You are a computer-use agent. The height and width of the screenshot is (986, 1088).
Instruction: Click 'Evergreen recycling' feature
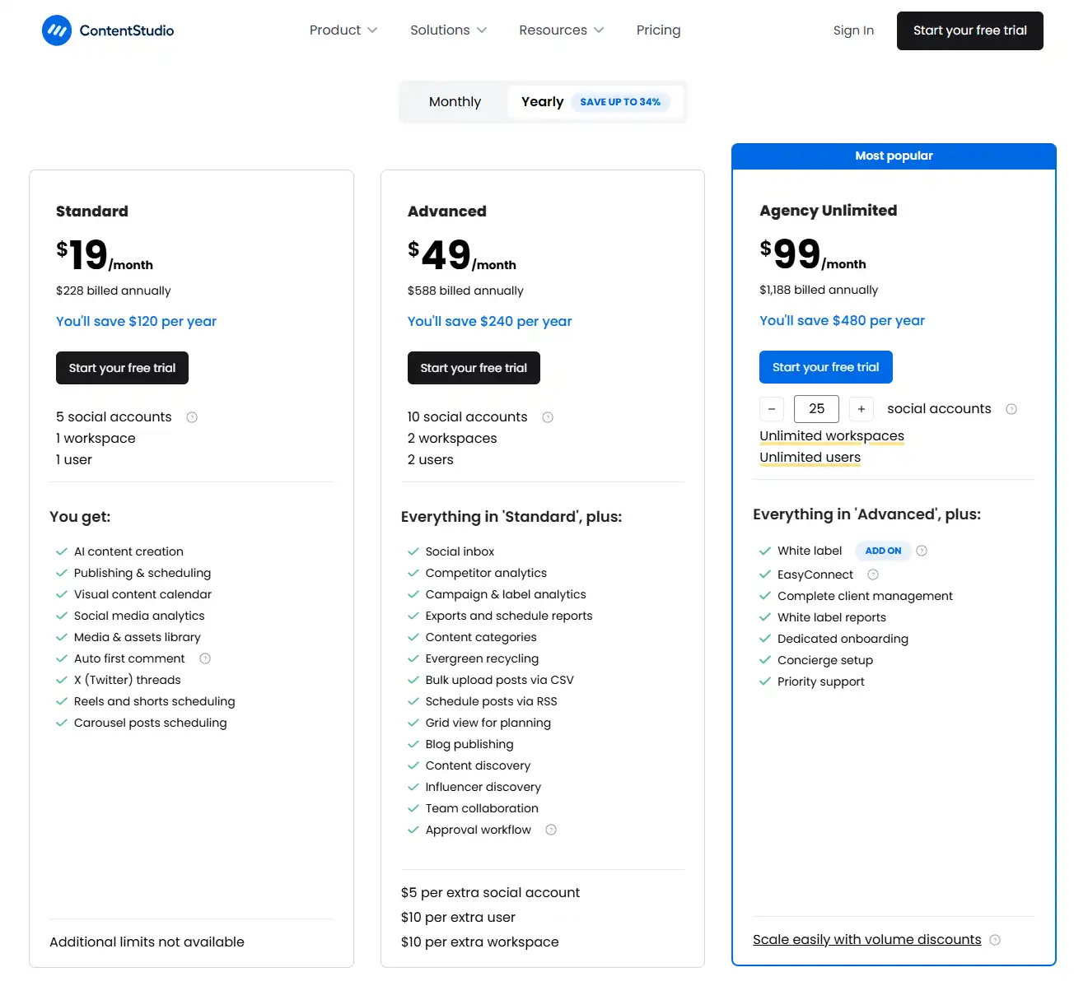click(482, 658)
